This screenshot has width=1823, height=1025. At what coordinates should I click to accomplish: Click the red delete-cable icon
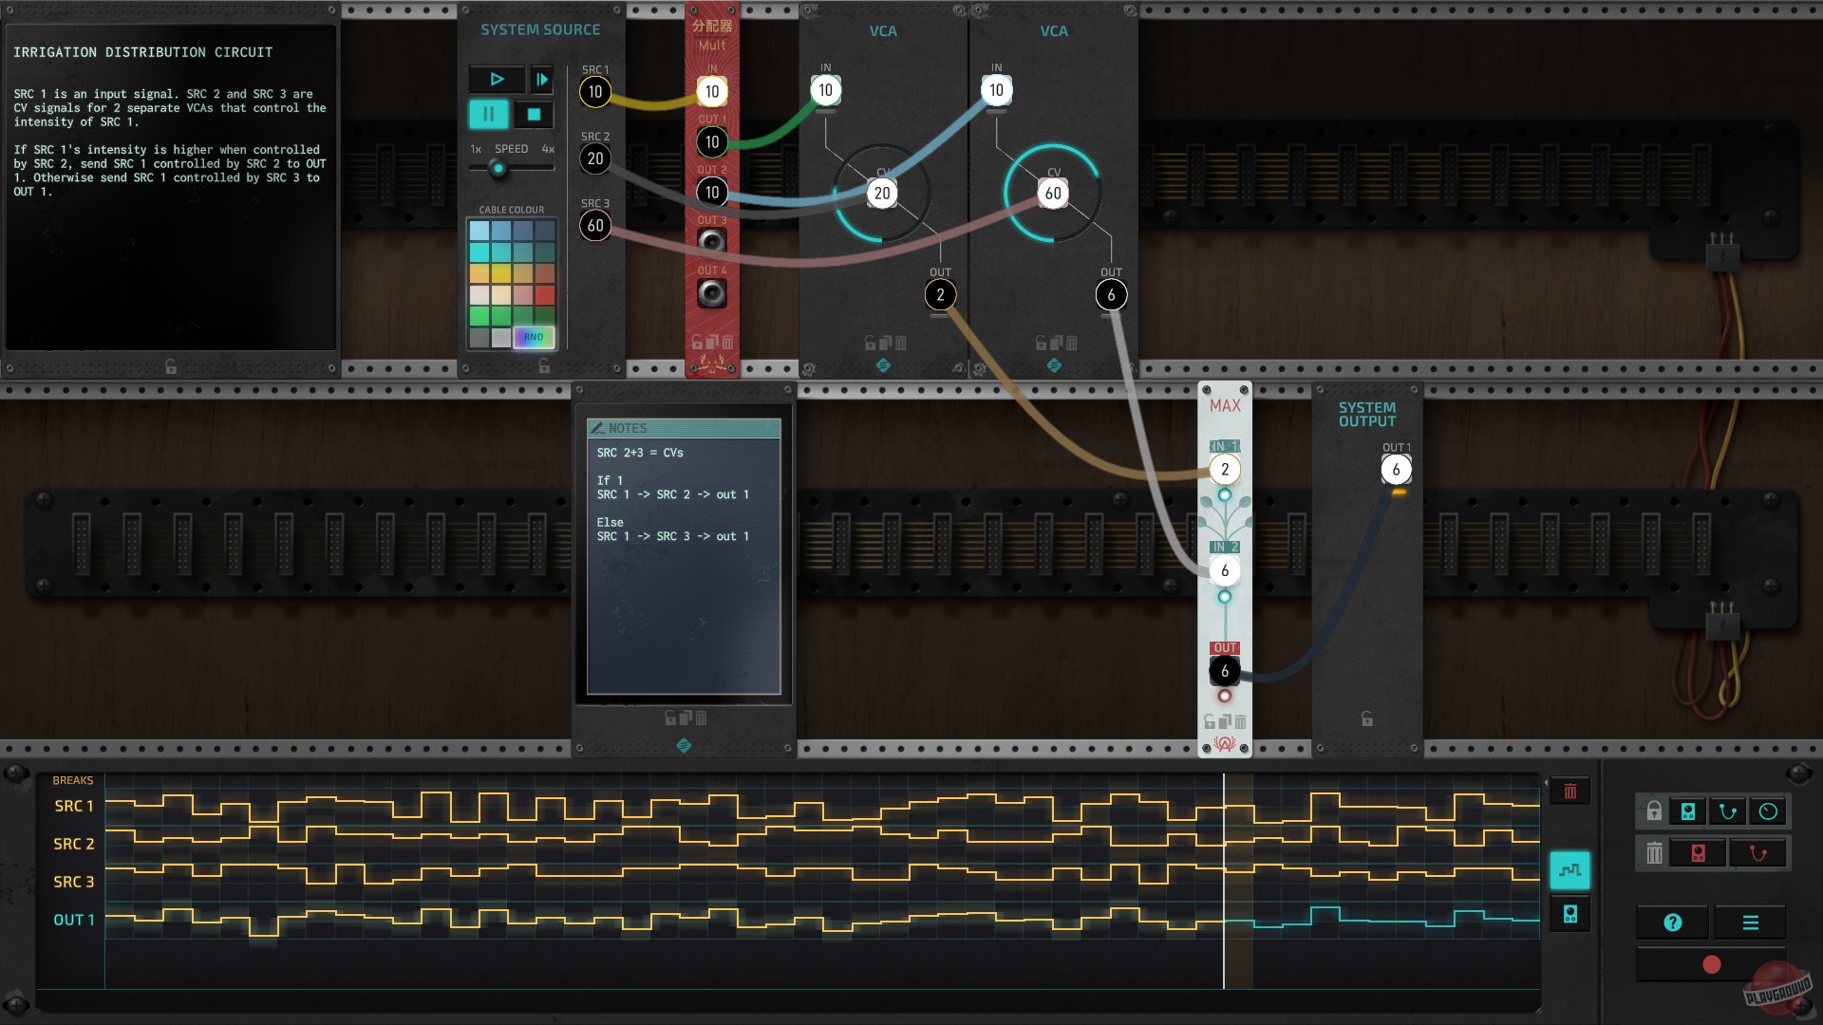click(1757, 853)
